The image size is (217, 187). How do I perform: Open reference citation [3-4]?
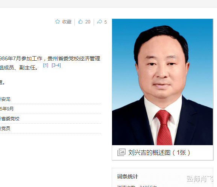click(x=56, y=65)
